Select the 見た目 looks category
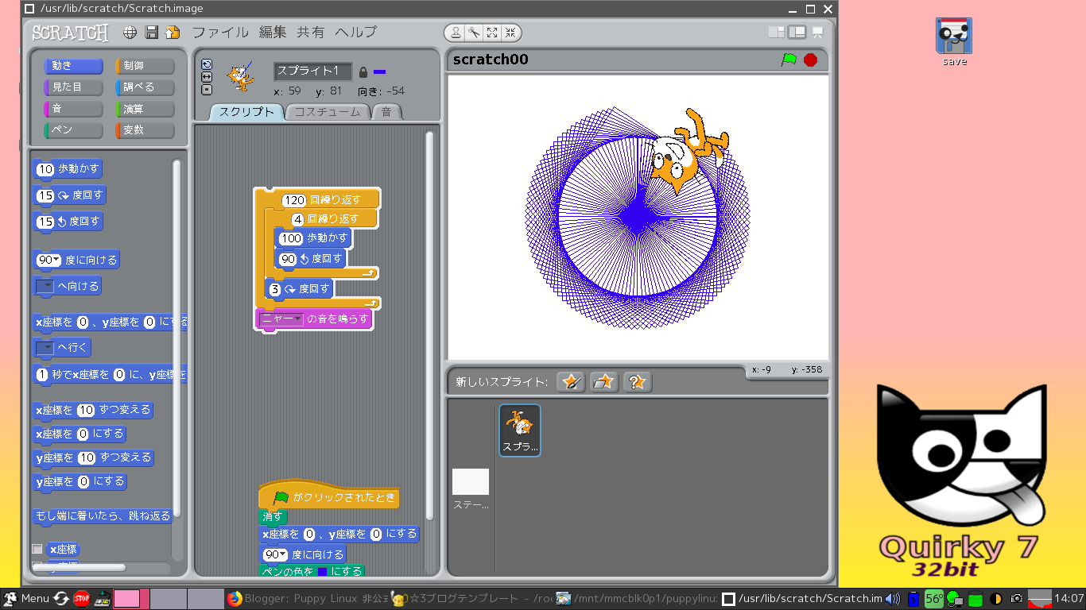 72,87
